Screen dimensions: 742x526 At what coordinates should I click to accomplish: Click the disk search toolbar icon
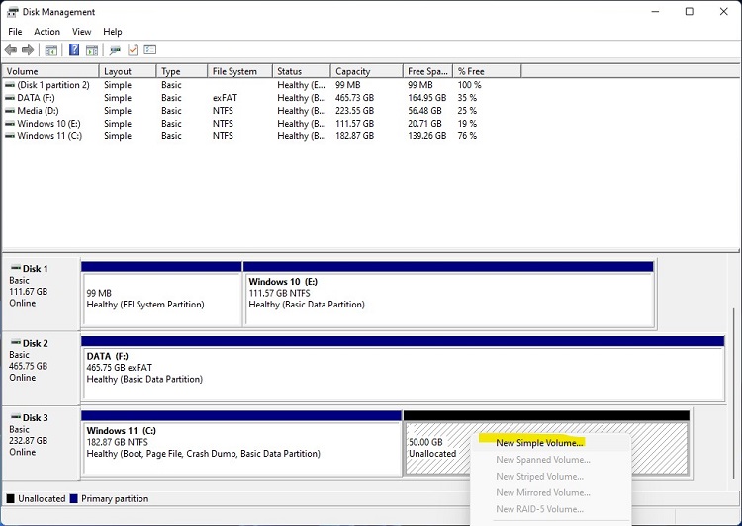(x=115, y=49)
